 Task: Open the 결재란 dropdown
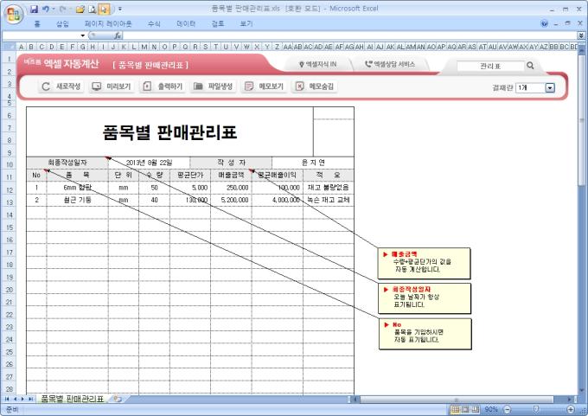coord(550,87)
